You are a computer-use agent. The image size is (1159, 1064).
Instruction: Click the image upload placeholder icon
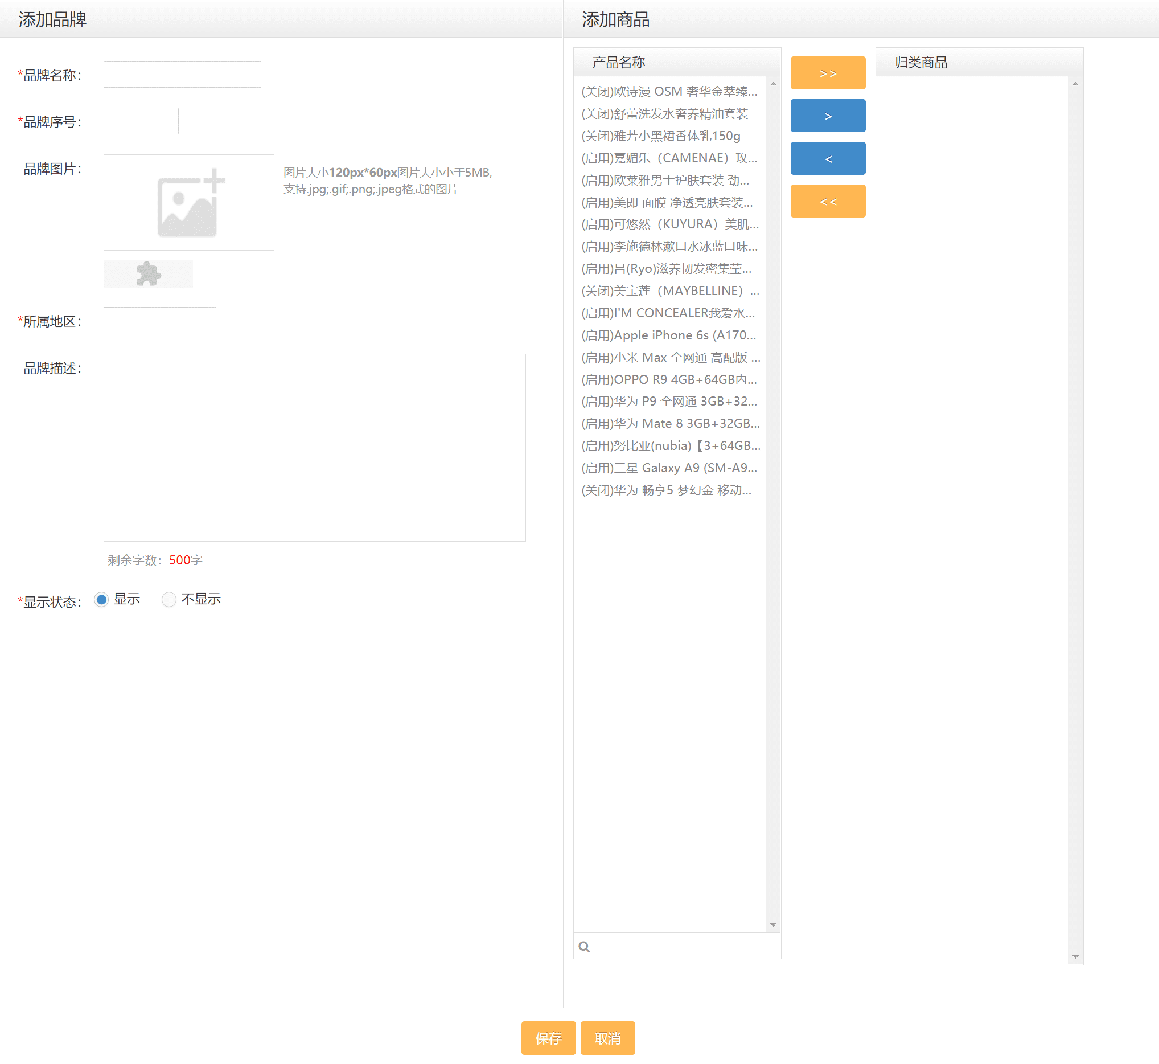pos(189,203)
